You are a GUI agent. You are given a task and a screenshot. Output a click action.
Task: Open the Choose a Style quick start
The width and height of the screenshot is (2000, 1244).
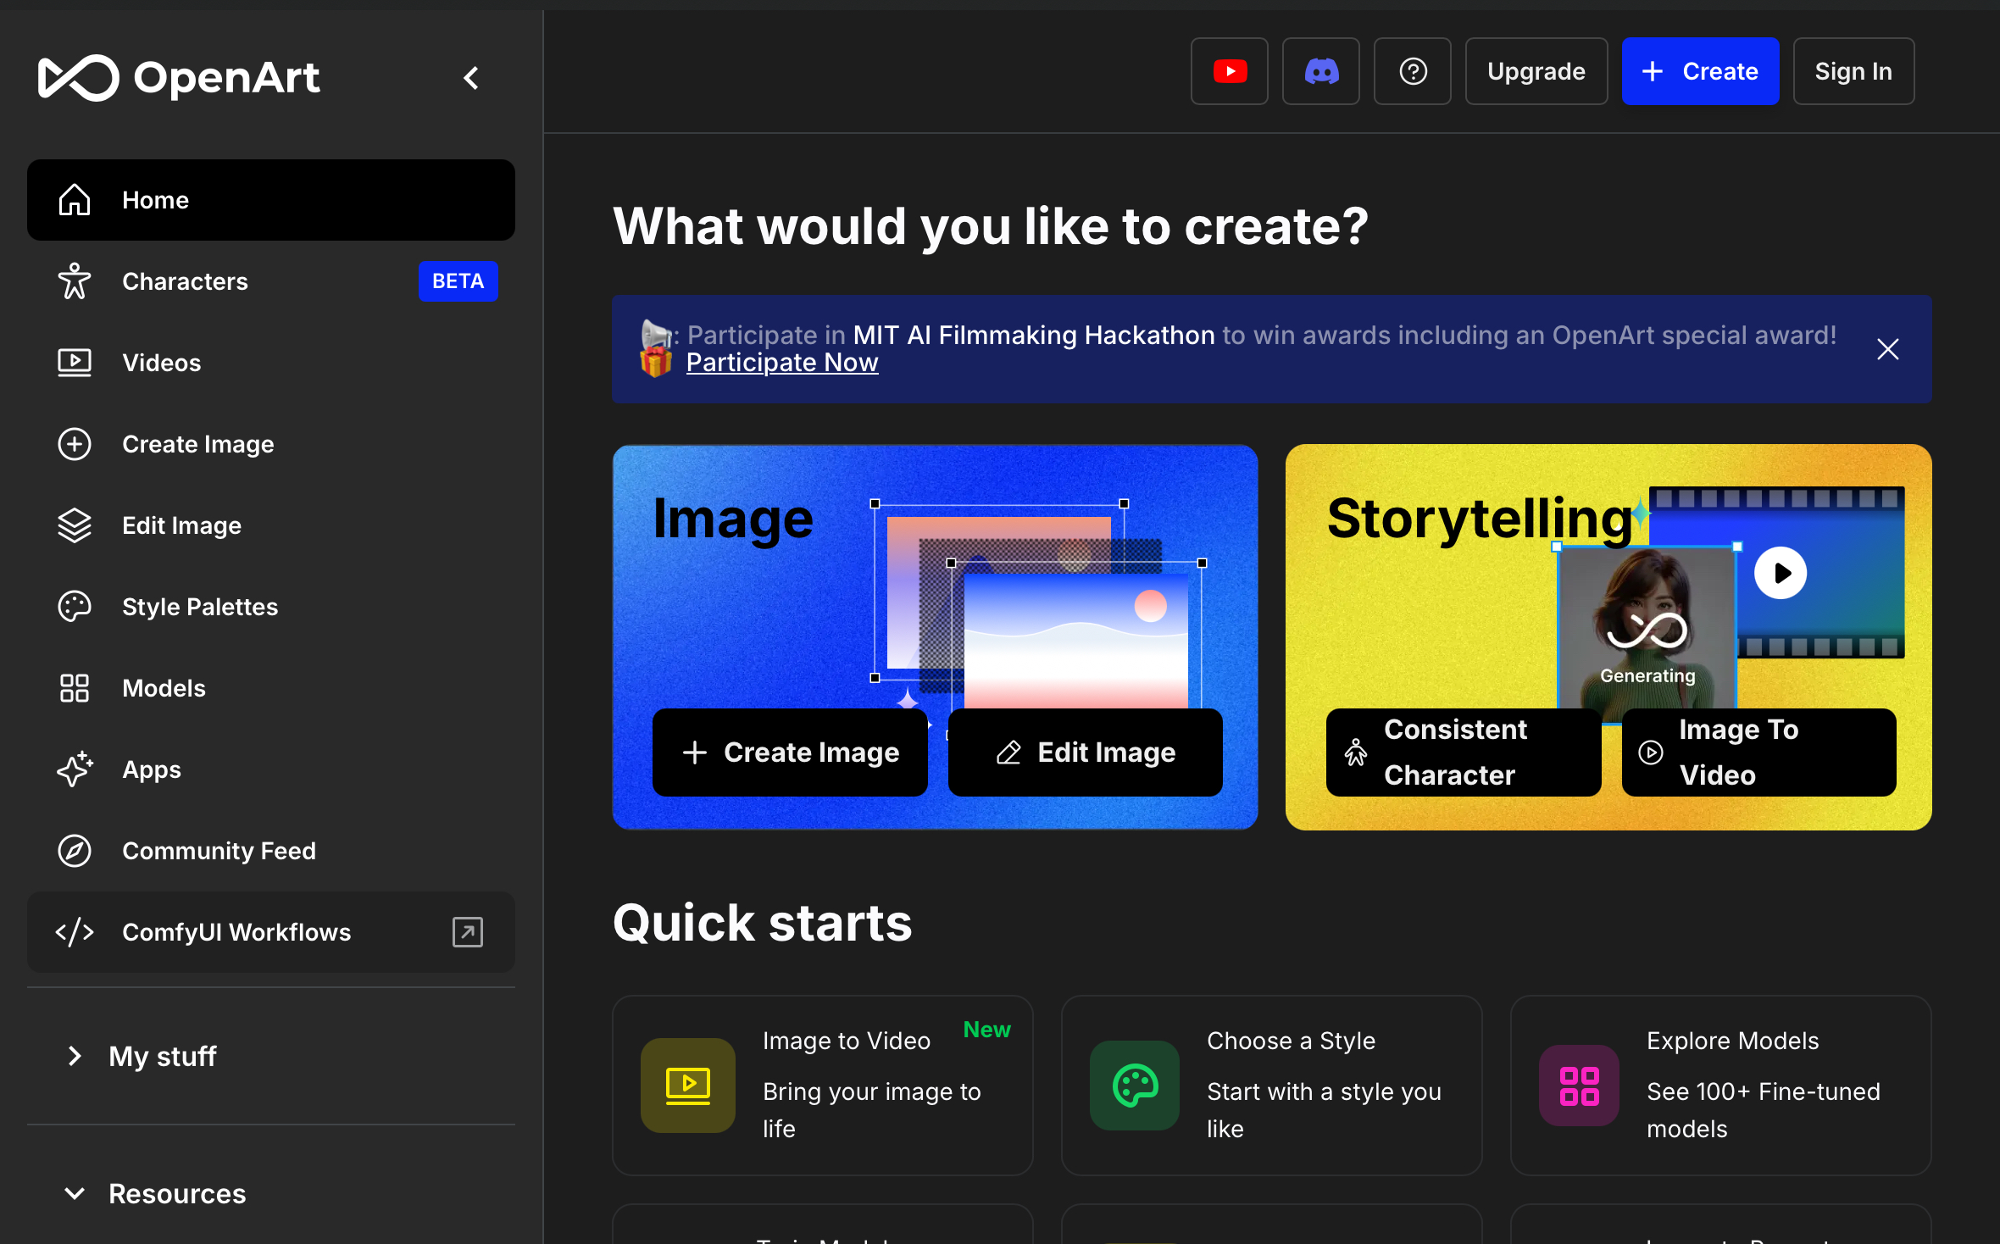(1272, 1086)
